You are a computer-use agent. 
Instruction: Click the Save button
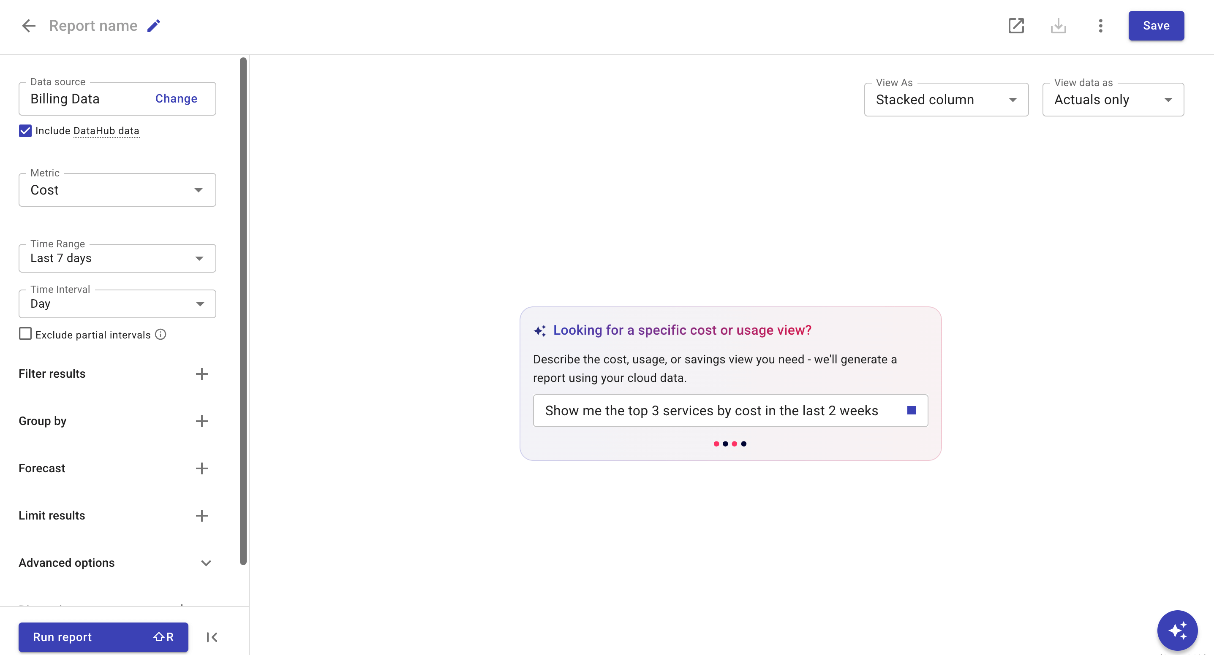pyautogui.click(x=1156, y=25)
